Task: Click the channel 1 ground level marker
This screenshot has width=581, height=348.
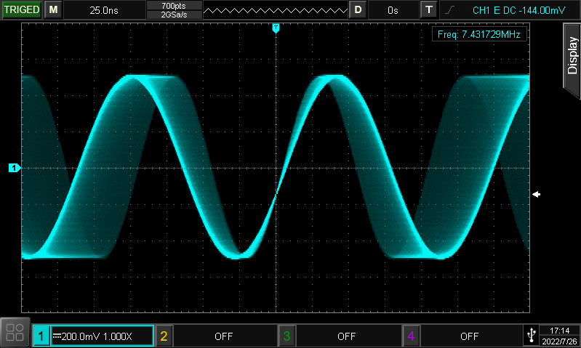Action: [14, 169]
